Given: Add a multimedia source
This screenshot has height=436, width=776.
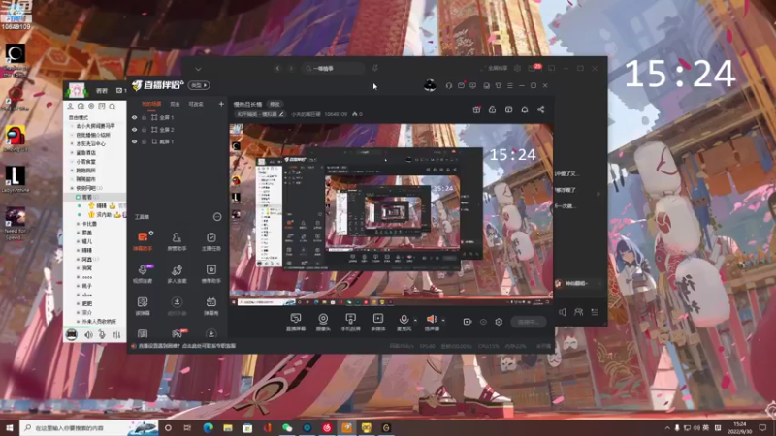Looking at the screenshot, I should pos(378,322).
